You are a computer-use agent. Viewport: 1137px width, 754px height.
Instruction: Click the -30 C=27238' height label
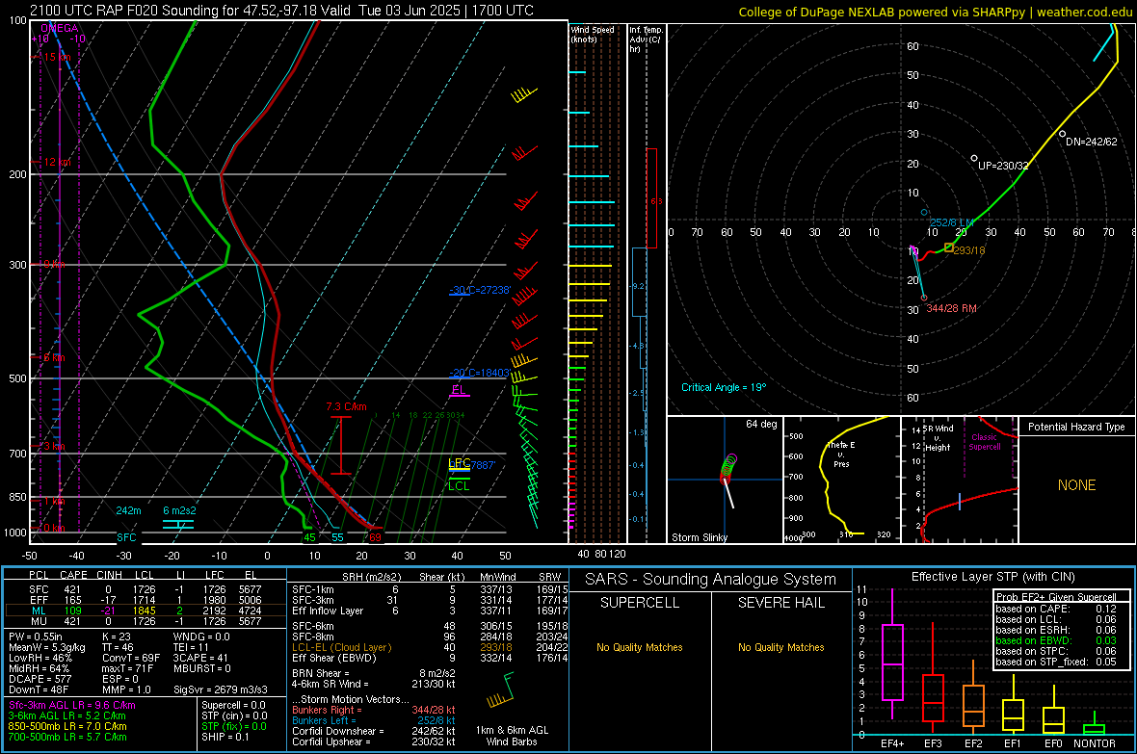tap(480, 290)
